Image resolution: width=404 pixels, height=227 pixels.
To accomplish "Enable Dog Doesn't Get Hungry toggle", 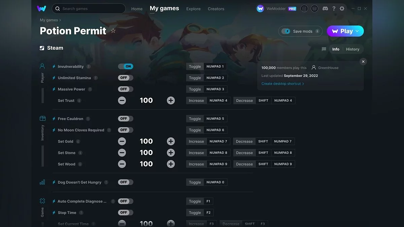I will tap(126, 182).
